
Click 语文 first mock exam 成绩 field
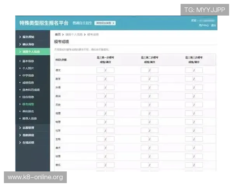click(101, 70)
